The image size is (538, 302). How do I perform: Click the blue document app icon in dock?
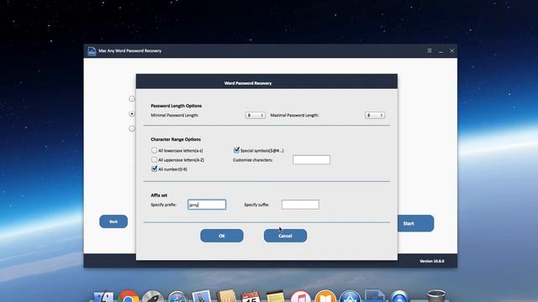point(374,296)
